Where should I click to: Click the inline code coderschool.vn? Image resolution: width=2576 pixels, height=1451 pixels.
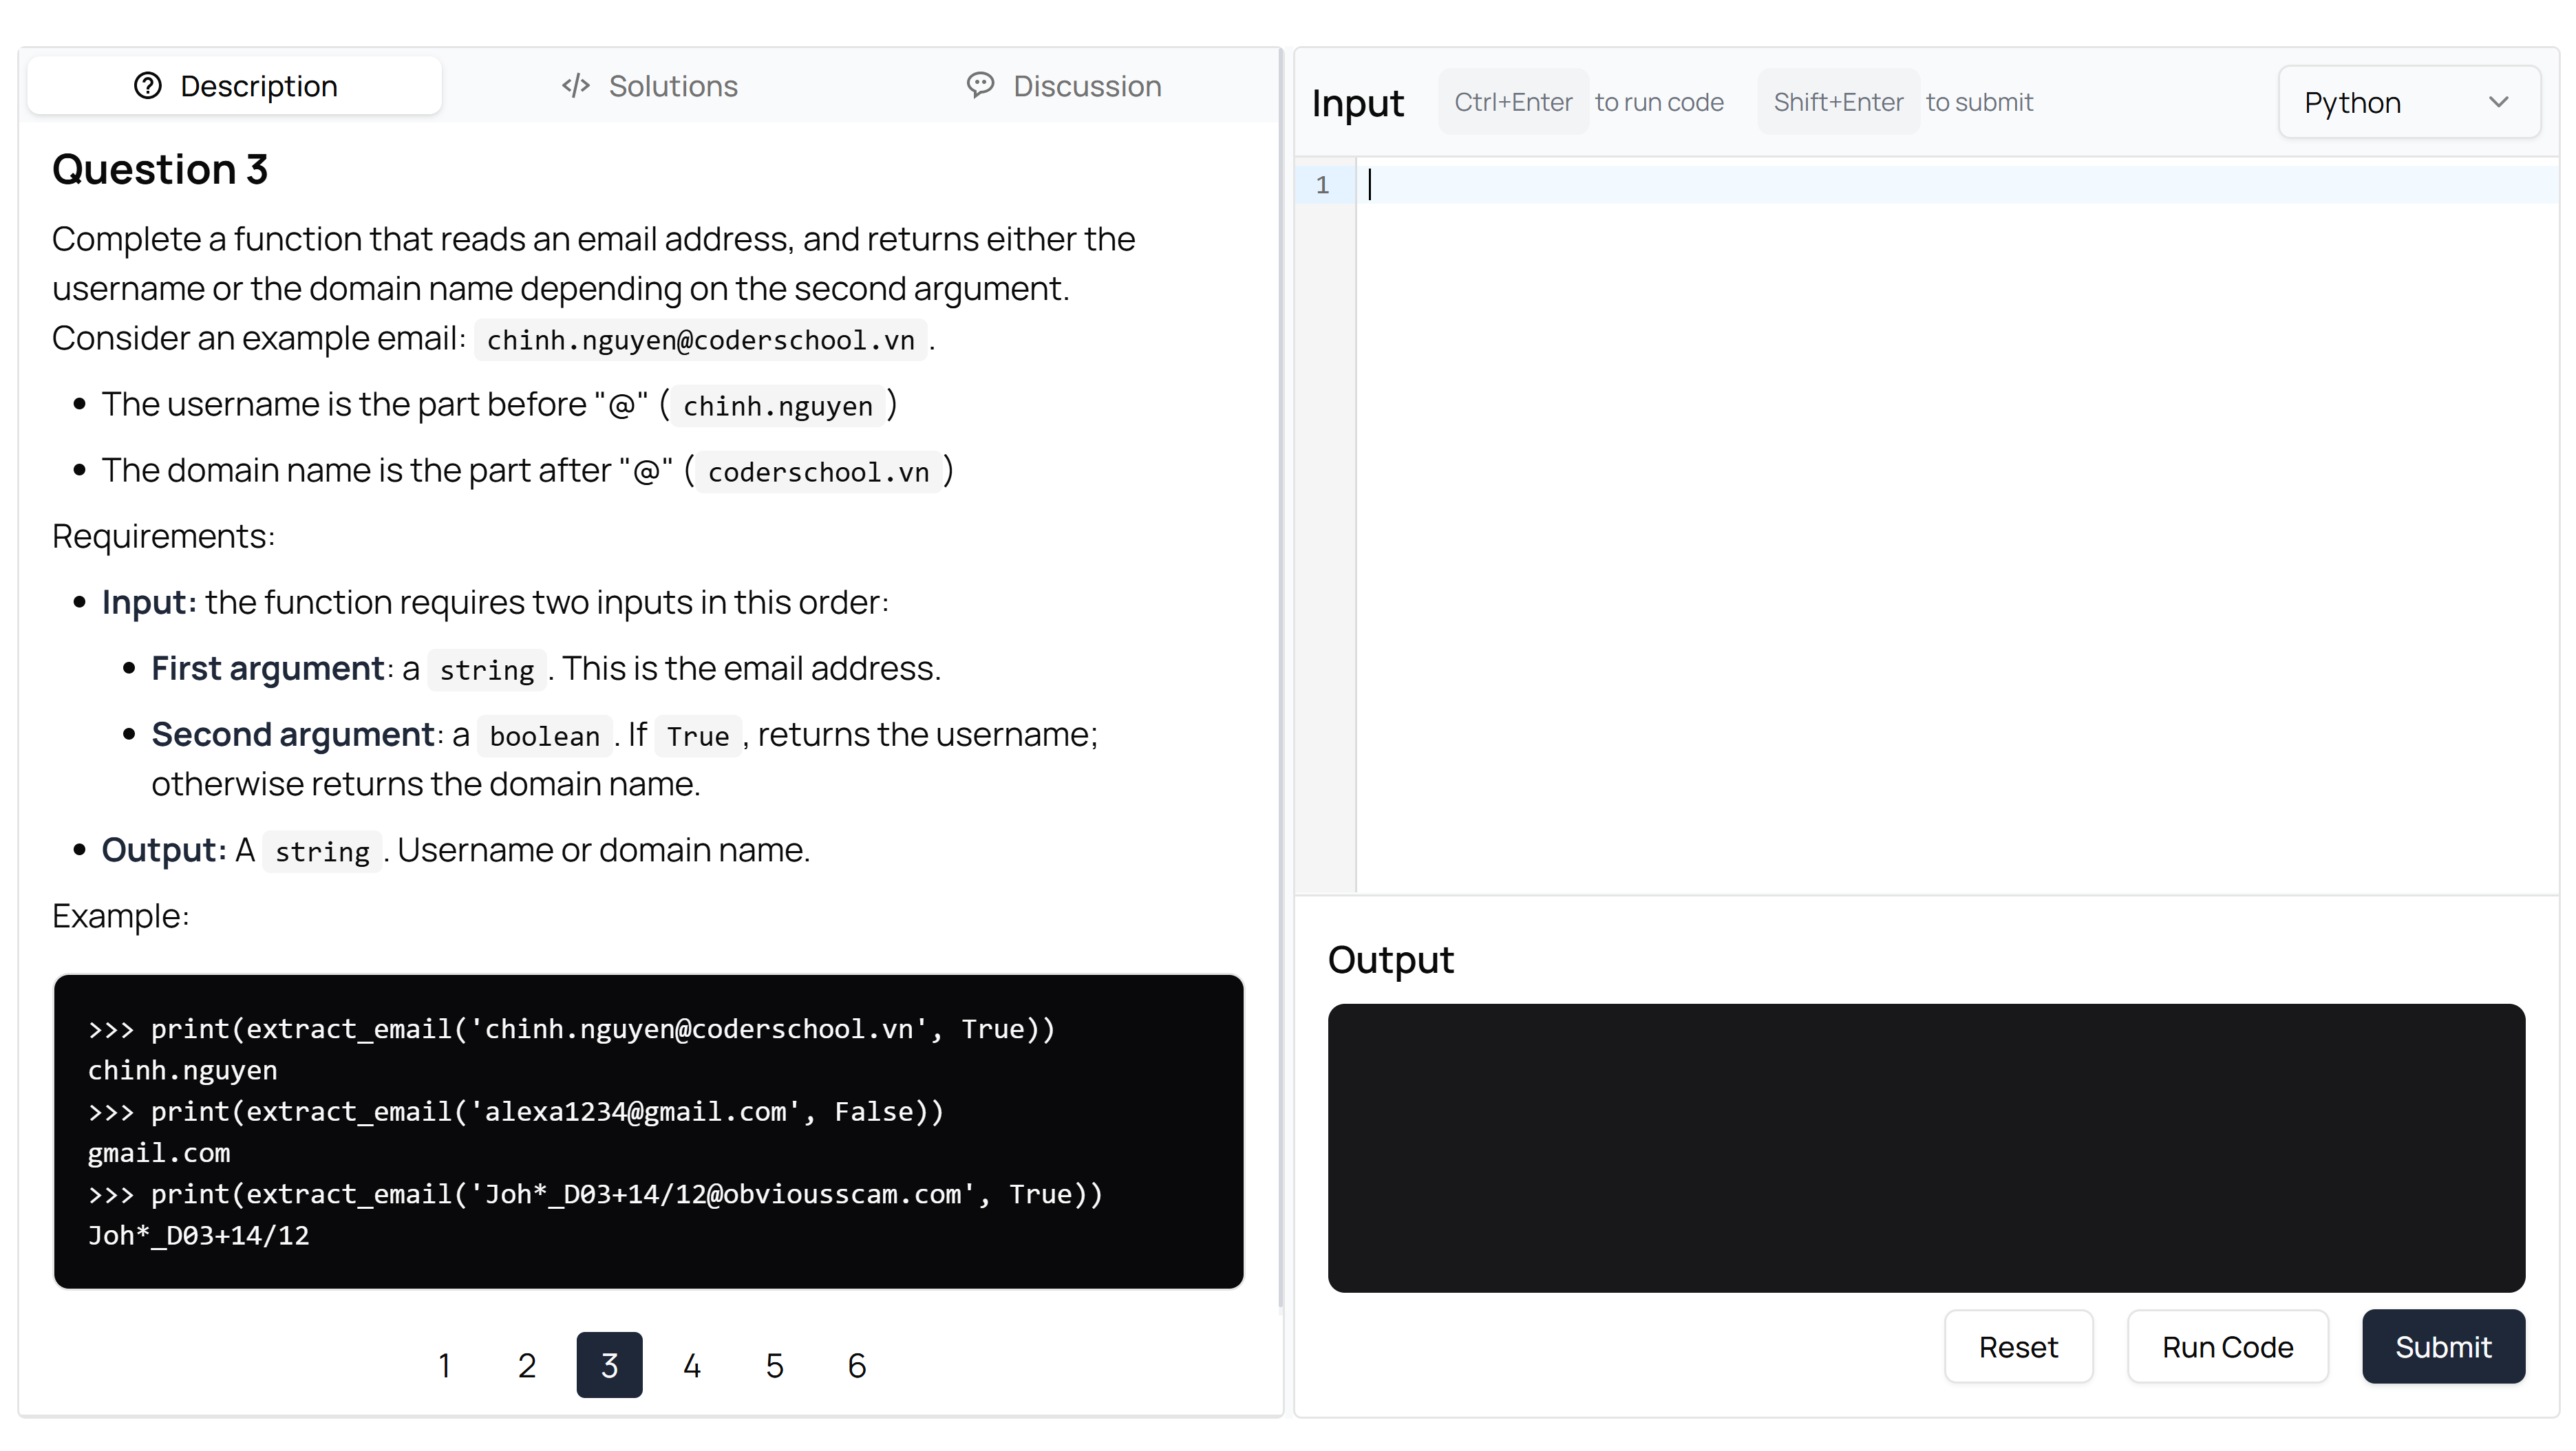818,472
